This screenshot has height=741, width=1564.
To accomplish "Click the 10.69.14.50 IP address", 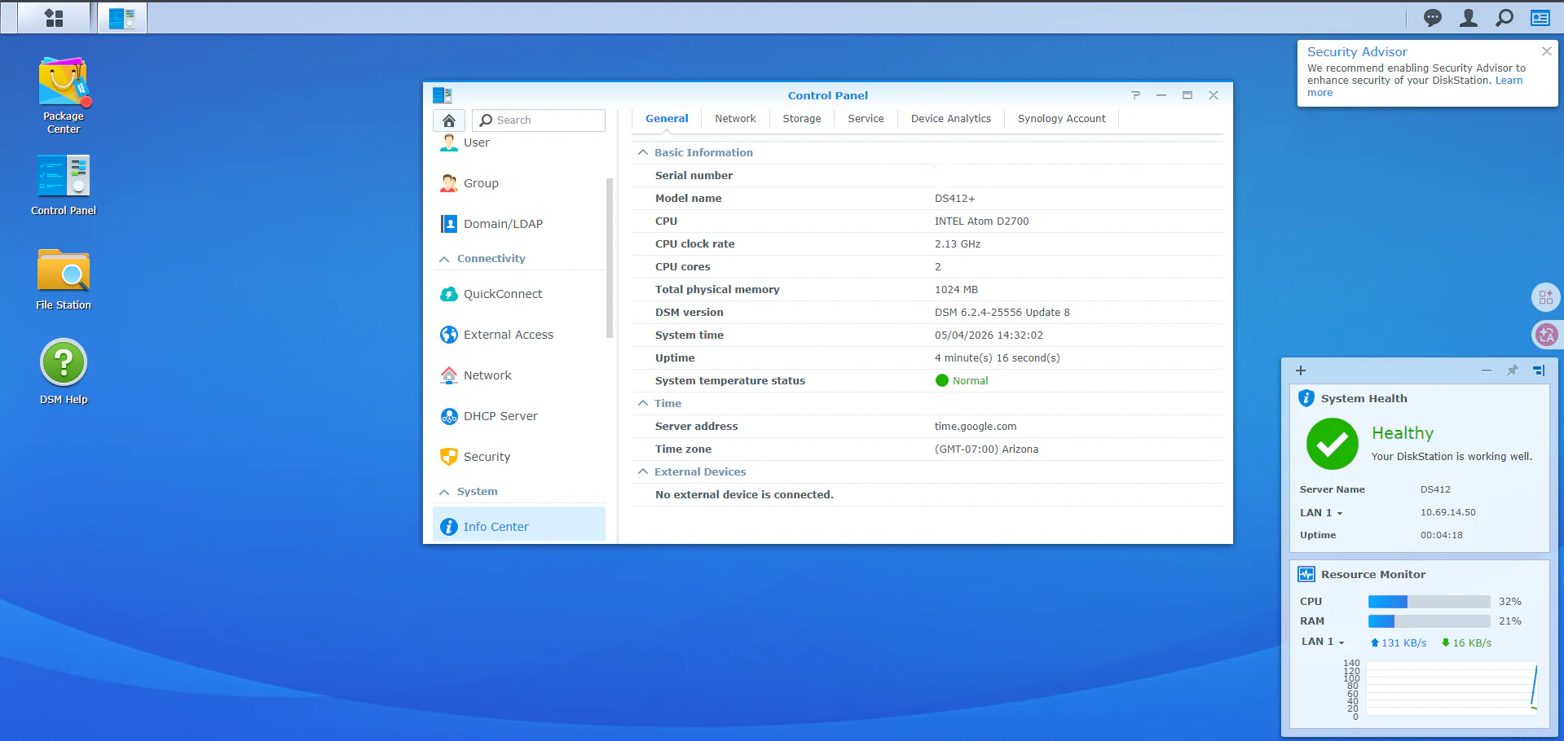I will (x=1448, y=512).
